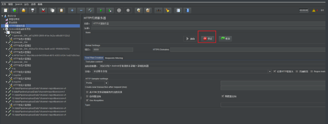The height and width of the screenshot is (124, 328).
Task: Open the Prefix naming dropdown
Action: 106,83
